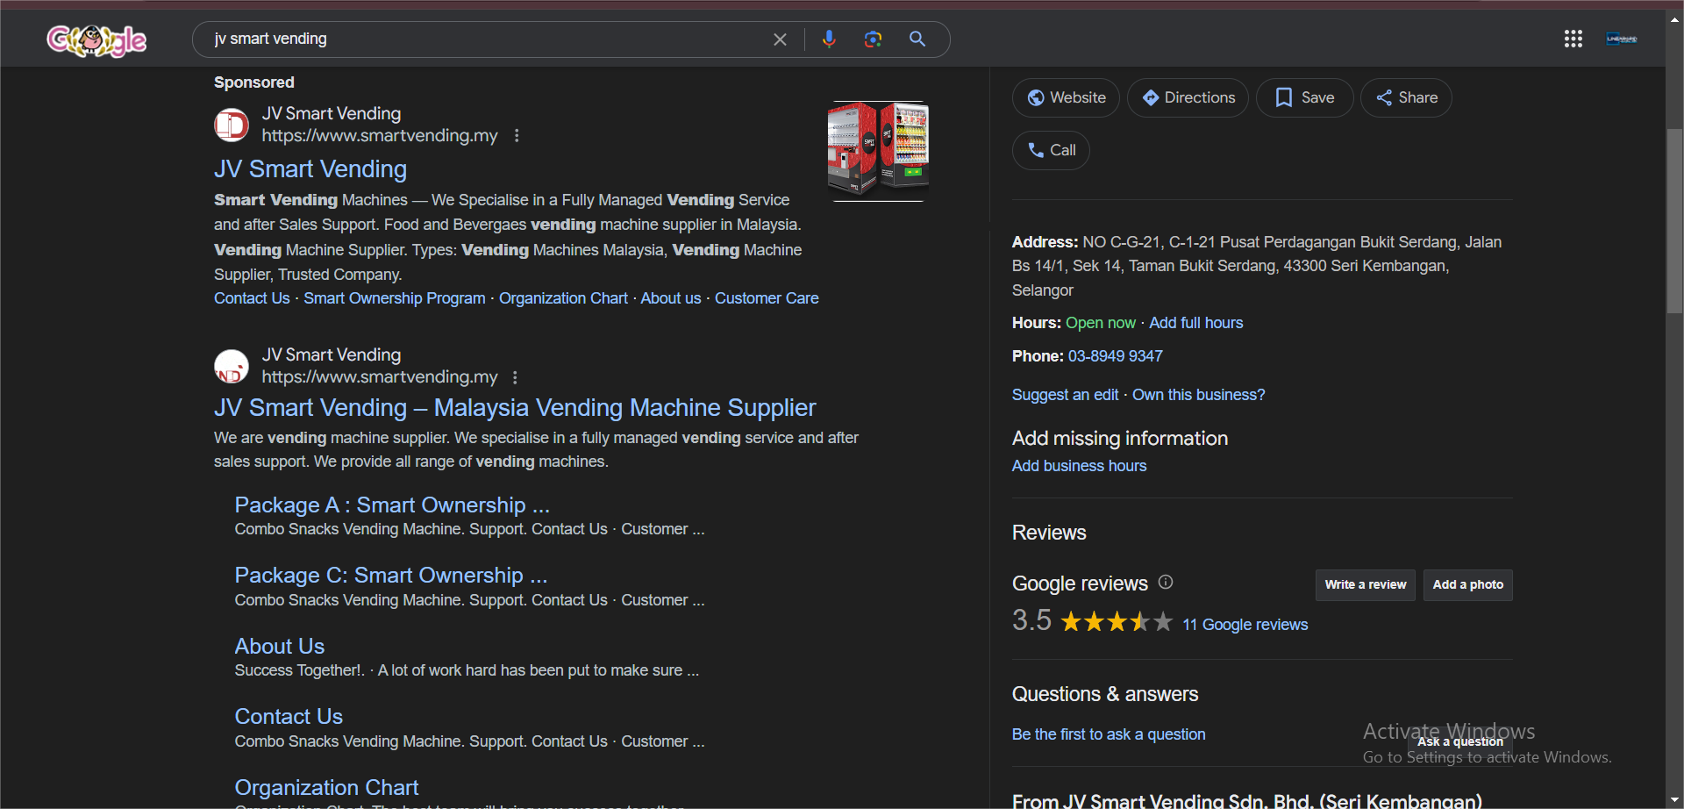Open the Google Doodle logo homepage

(x=96, y=39)
